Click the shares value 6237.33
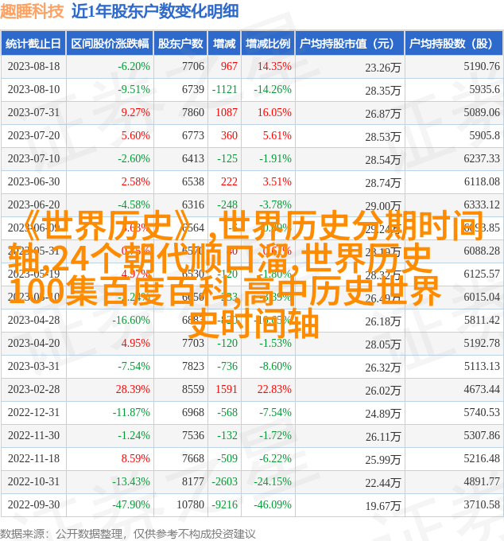Screen dimensions: 504x541 (482, 158)
